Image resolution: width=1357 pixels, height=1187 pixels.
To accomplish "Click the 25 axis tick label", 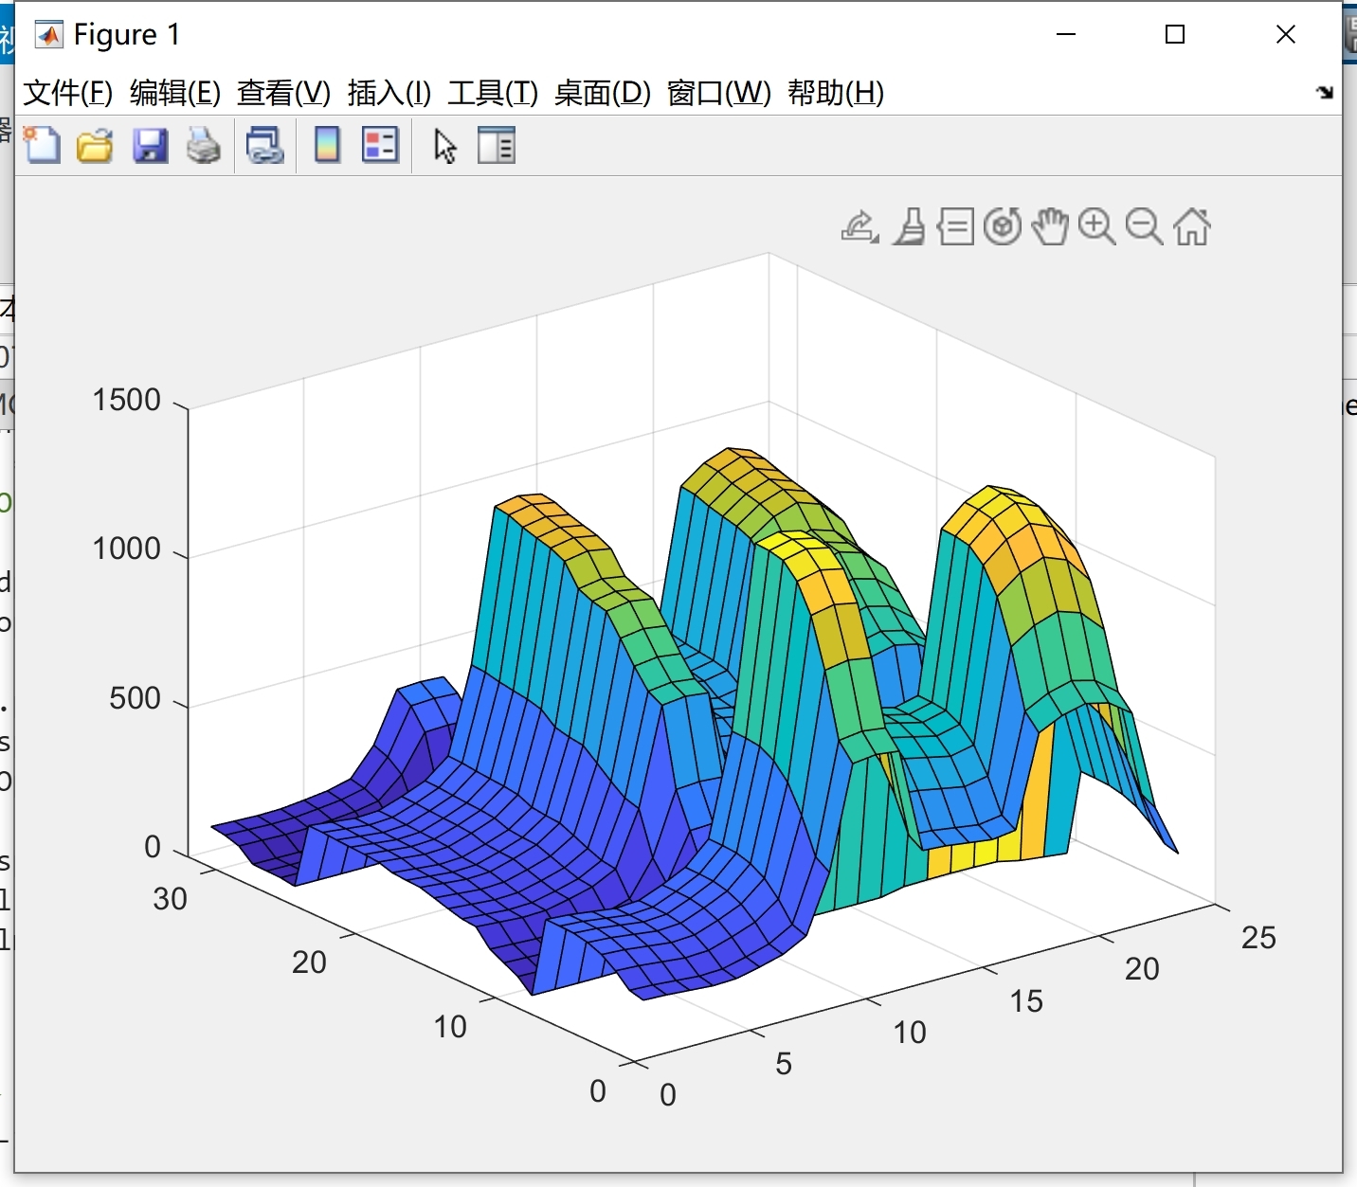I will (1259, 938).
